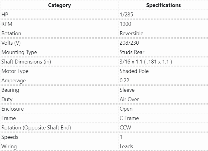
Task: Click the Studs Rear value
Action: (x=132, y=52)
